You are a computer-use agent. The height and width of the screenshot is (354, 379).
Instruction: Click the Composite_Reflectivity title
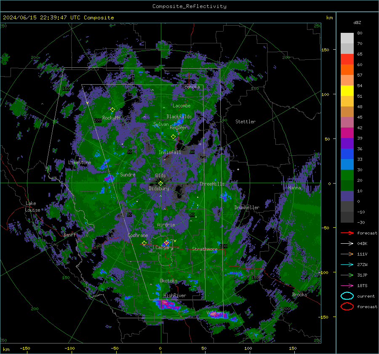coord(189,6)
